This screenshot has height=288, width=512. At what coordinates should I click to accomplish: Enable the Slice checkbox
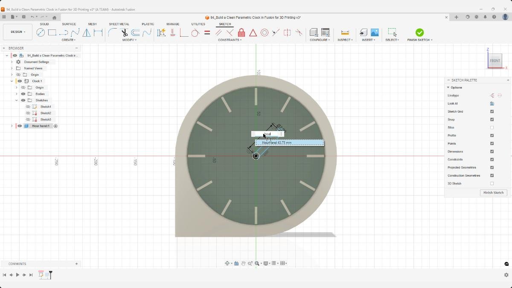tap(492, 127)
